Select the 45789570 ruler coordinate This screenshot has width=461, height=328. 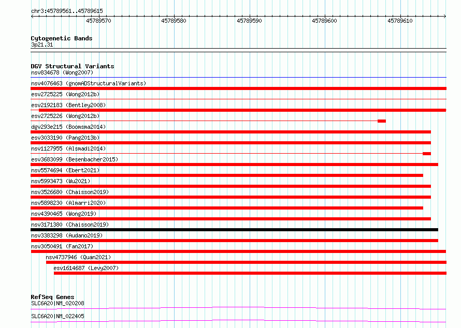[98, 21]
